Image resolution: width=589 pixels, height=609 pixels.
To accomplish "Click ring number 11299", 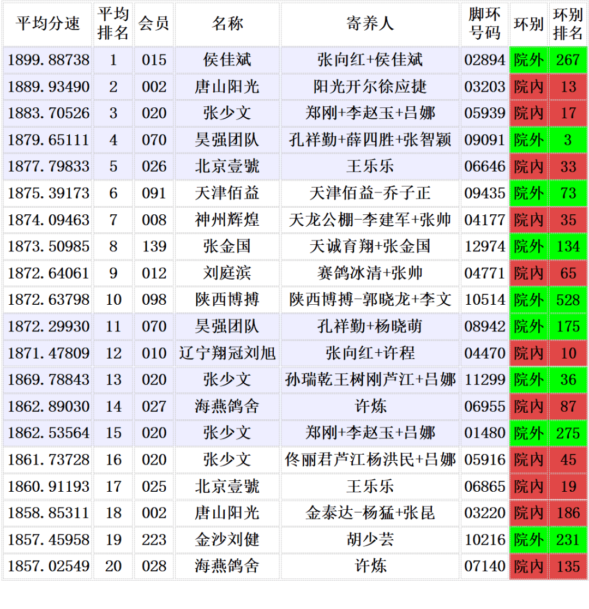I will click(484, 380).
